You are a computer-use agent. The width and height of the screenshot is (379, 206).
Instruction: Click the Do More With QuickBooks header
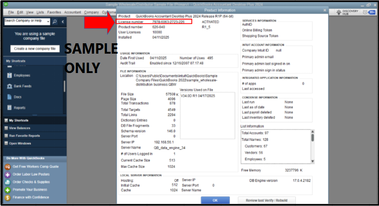point(25,158)
